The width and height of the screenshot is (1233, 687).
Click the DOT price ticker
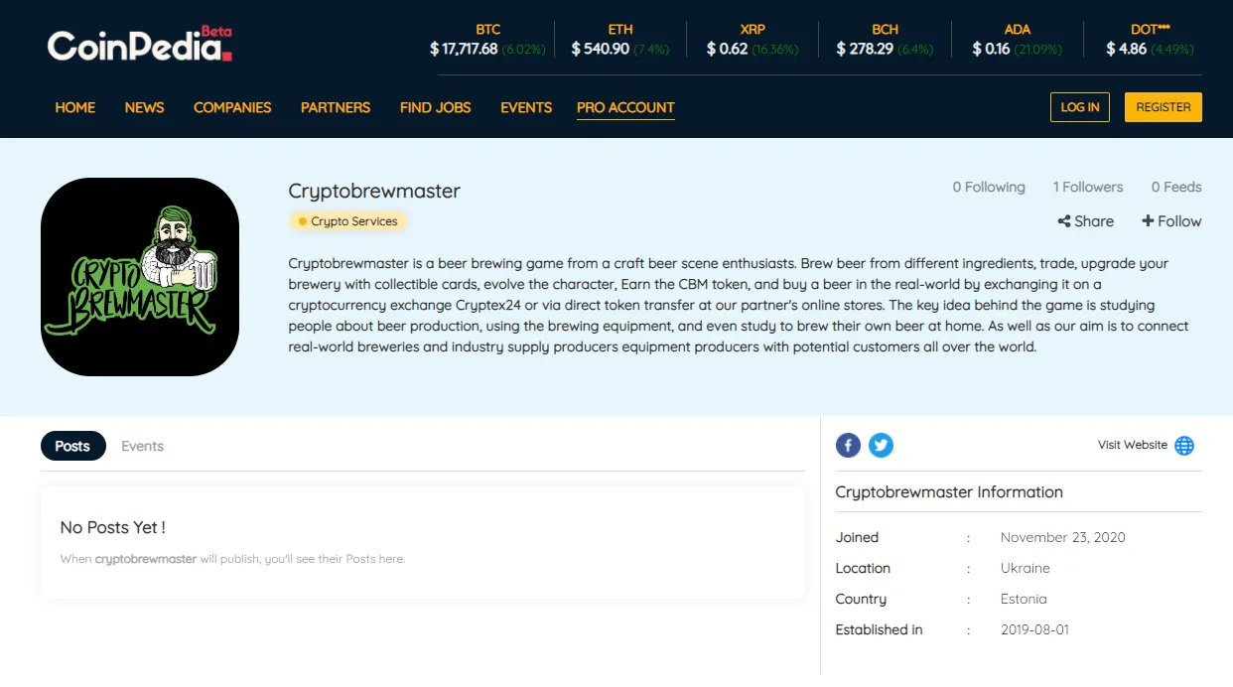[1150, 40]
